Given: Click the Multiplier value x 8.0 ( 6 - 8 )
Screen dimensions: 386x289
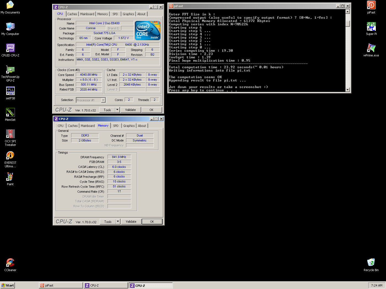Looking at the screenshot, I should 89,80.
